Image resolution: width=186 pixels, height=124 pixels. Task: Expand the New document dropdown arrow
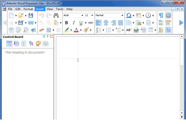pos(16,15)
